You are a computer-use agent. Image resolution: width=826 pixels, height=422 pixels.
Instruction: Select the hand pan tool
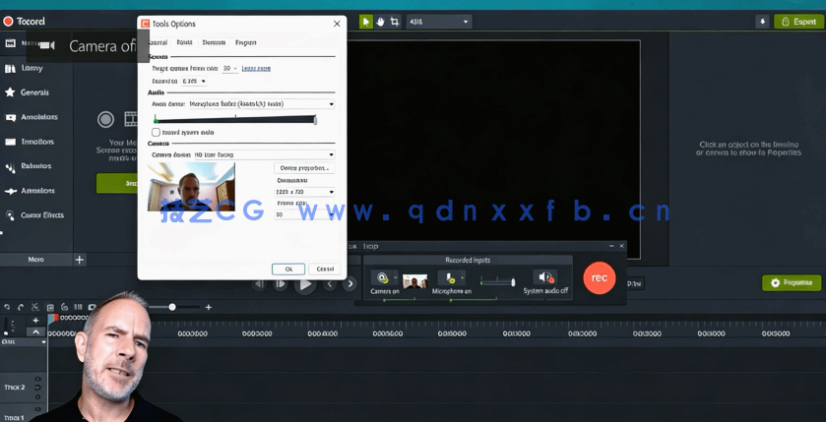pyautogui.click(x=380, y=22)
